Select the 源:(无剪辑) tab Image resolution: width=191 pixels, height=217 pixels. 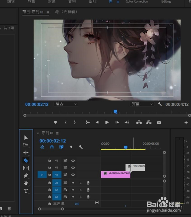(66, 12)
